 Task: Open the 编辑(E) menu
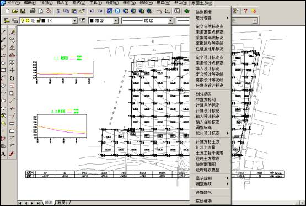pos(30,3)
